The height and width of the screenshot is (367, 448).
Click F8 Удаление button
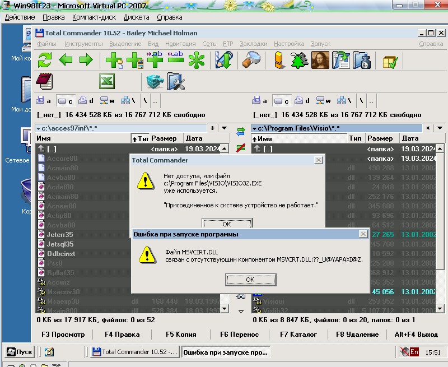coord(357,335)
